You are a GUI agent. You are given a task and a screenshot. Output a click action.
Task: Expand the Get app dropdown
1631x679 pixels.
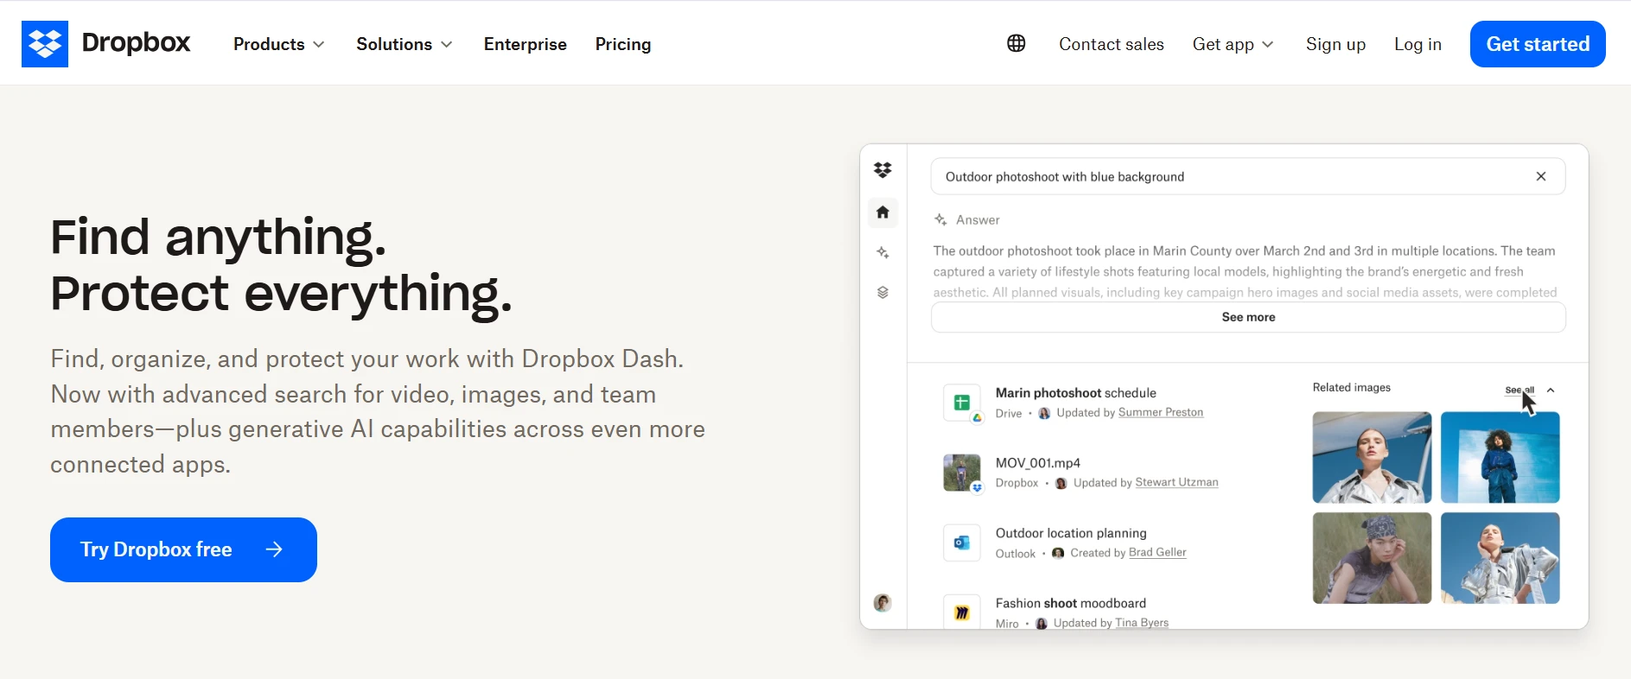coord(1233,44)
